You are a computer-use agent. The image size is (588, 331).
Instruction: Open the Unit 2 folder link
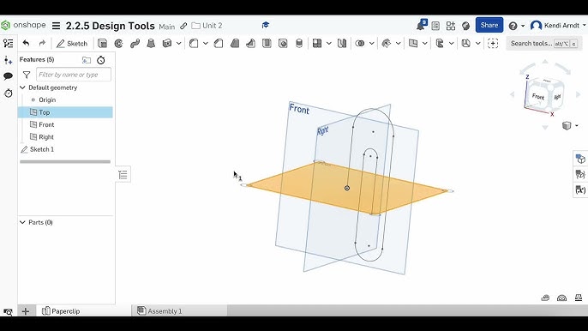207,26
